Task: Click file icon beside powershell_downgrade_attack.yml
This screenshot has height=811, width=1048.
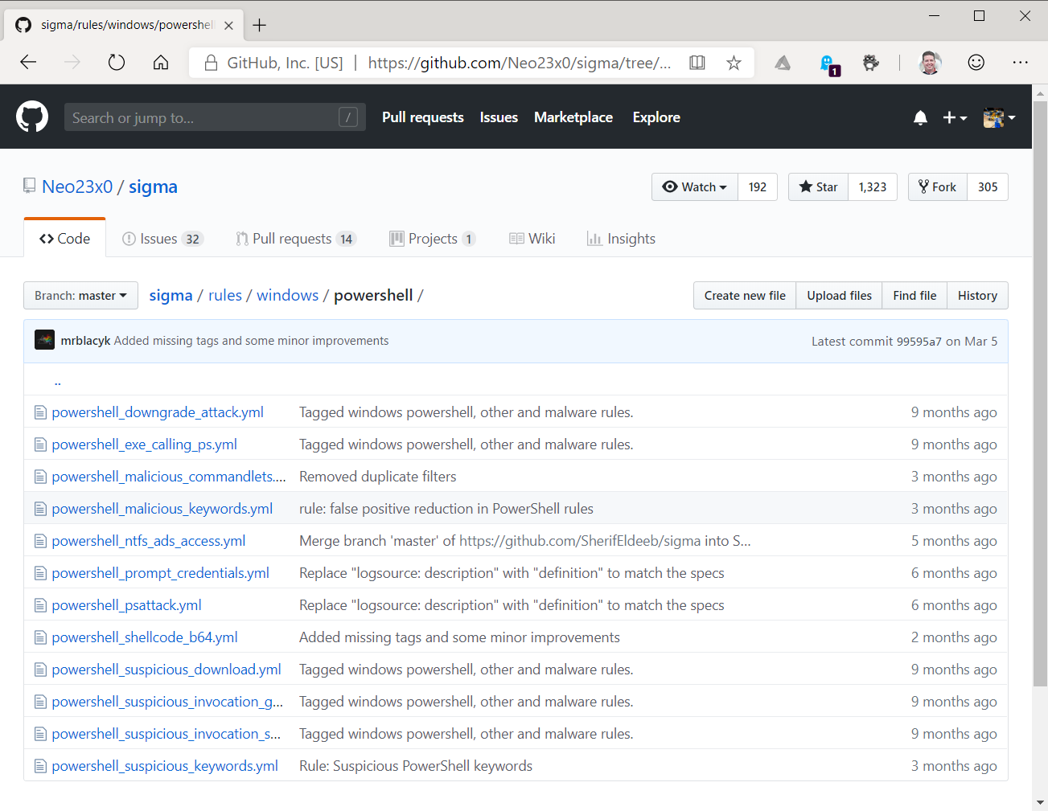Action: 40,412
